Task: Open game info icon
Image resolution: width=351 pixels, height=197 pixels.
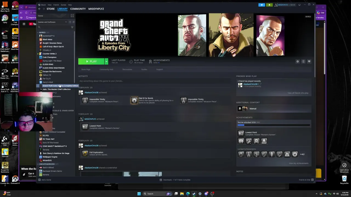Action: tap(303, 62)
